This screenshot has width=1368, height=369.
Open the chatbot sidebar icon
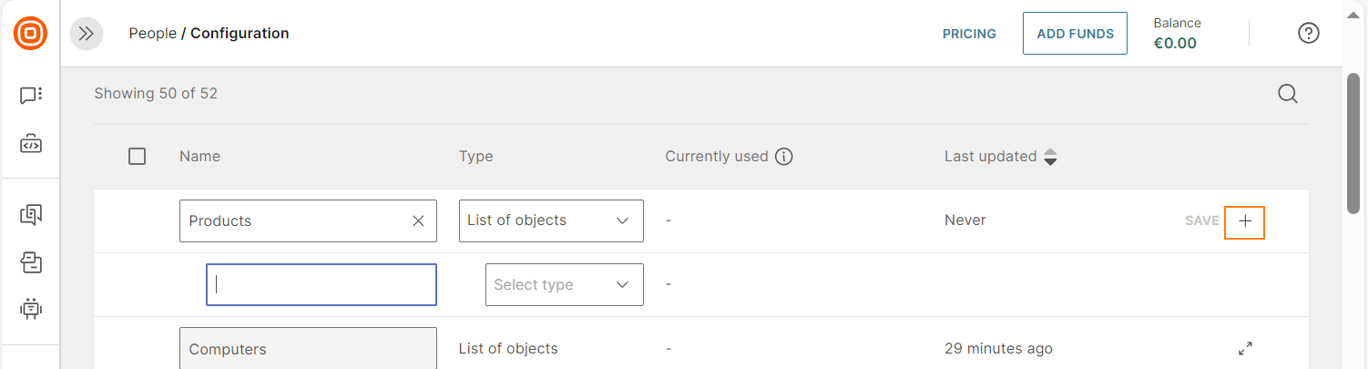(31, 309)
